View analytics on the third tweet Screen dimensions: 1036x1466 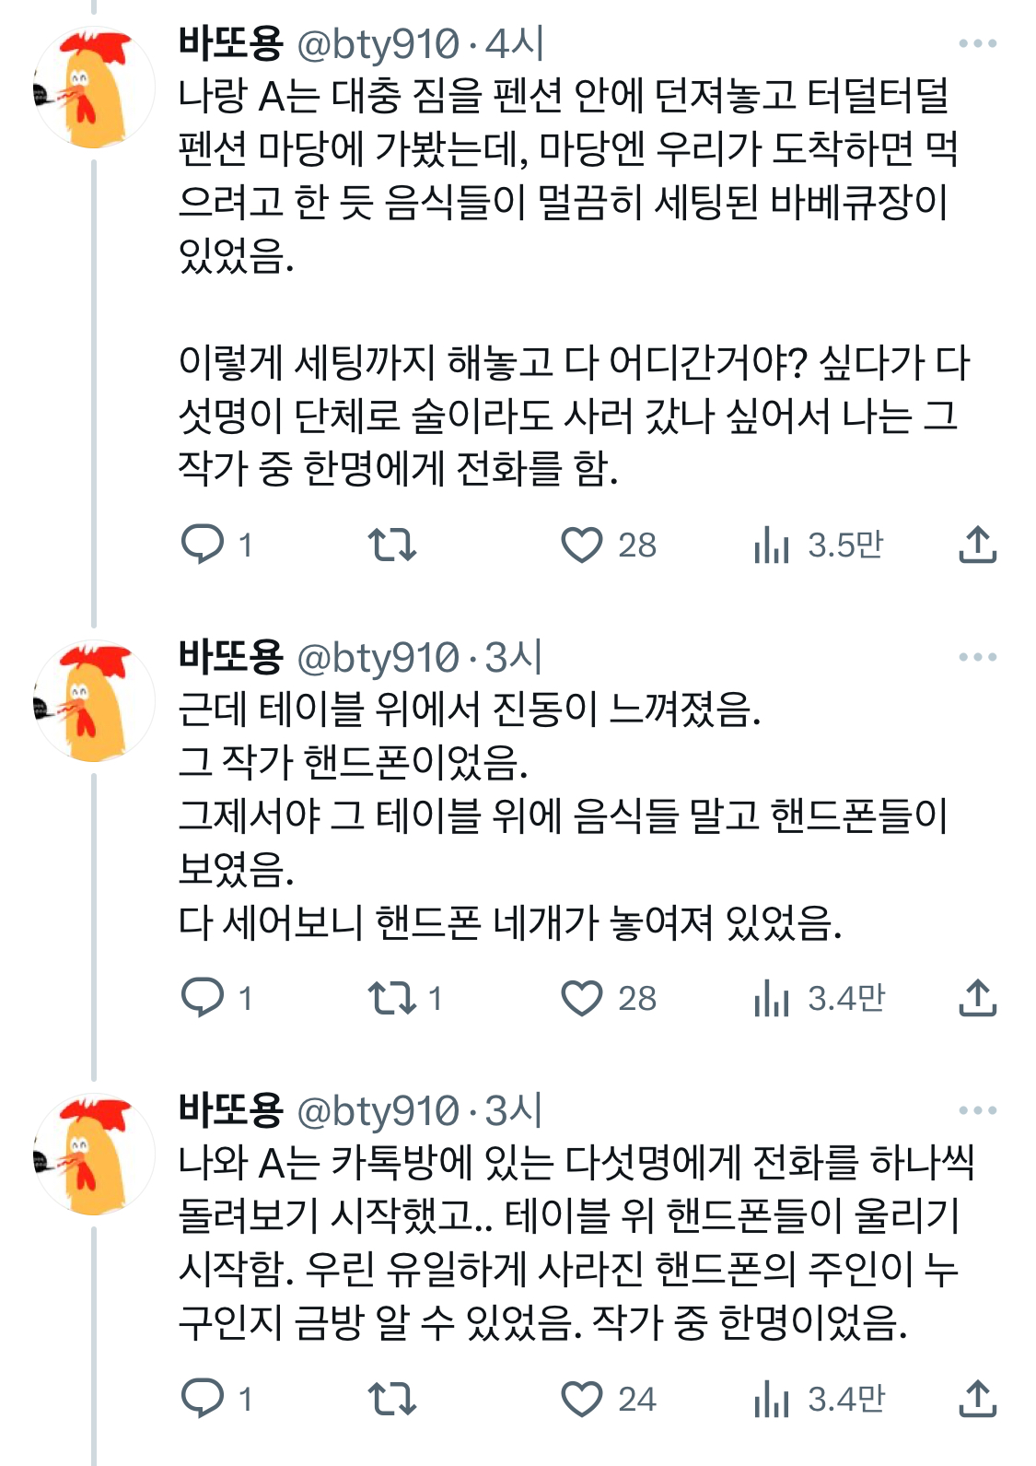point(772,1398)
